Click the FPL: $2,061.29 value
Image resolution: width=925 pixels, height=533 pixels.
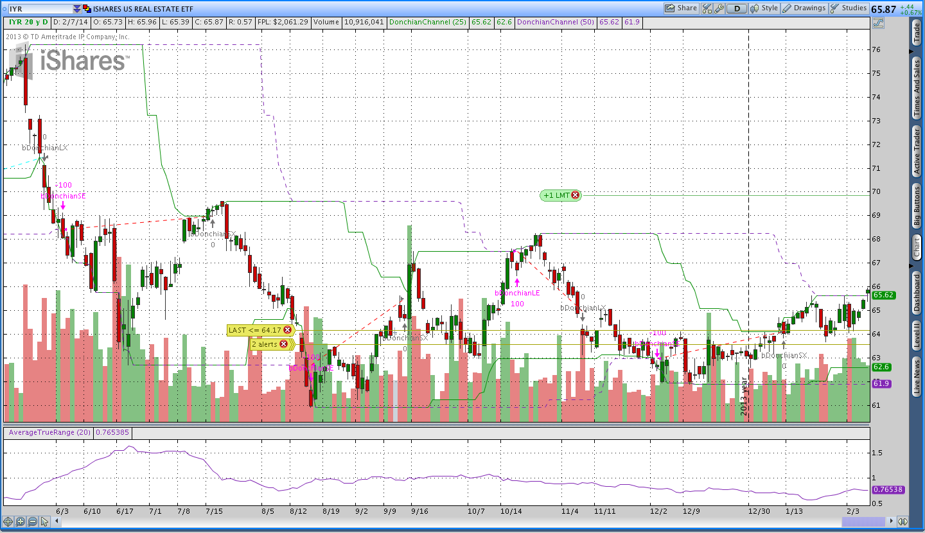pos(283,22)
